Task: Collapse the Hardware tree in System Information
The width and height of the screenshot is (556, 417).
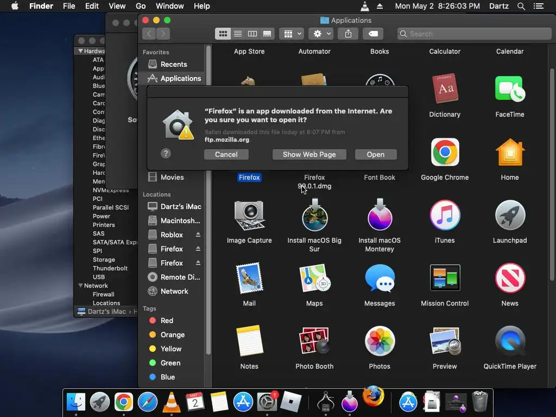Action: pyautogui.click(x=80, y=51)
